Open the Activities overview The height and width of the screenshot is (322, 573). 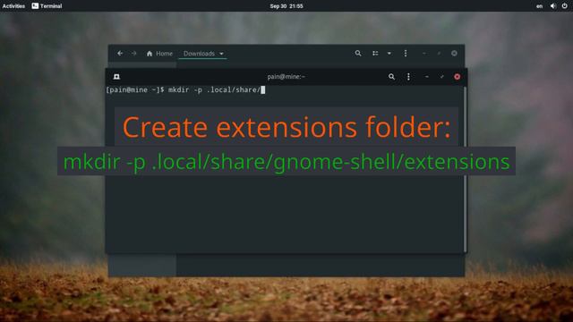pos(13,6)
